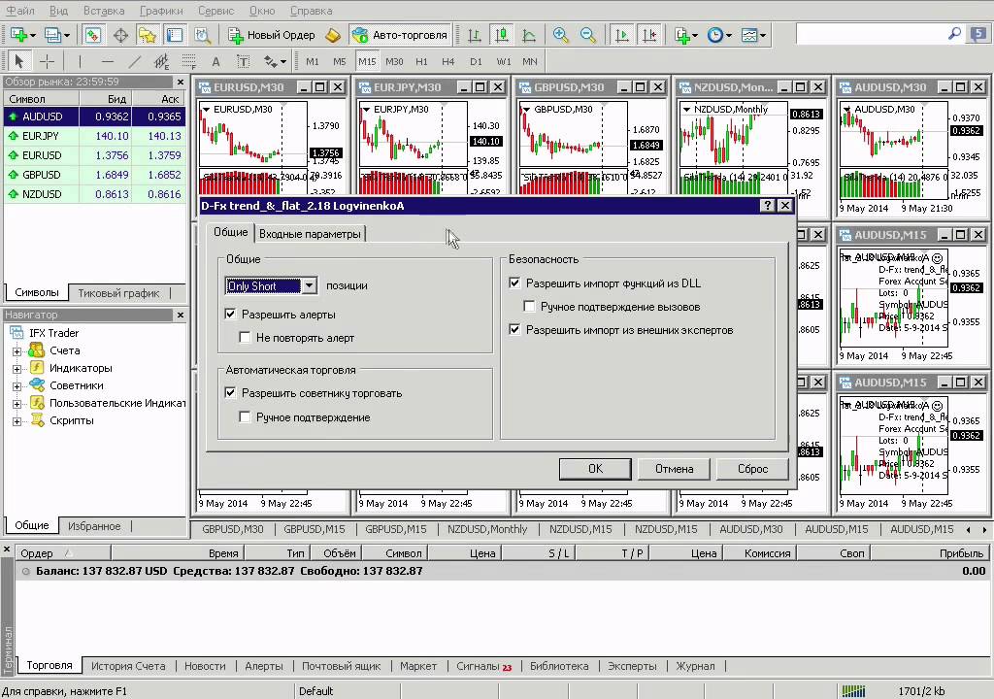Image resolution: width=994 pixels, height=699 pixels.
Task: Click the search input field in the toolbar
Action: coord(872,34)
